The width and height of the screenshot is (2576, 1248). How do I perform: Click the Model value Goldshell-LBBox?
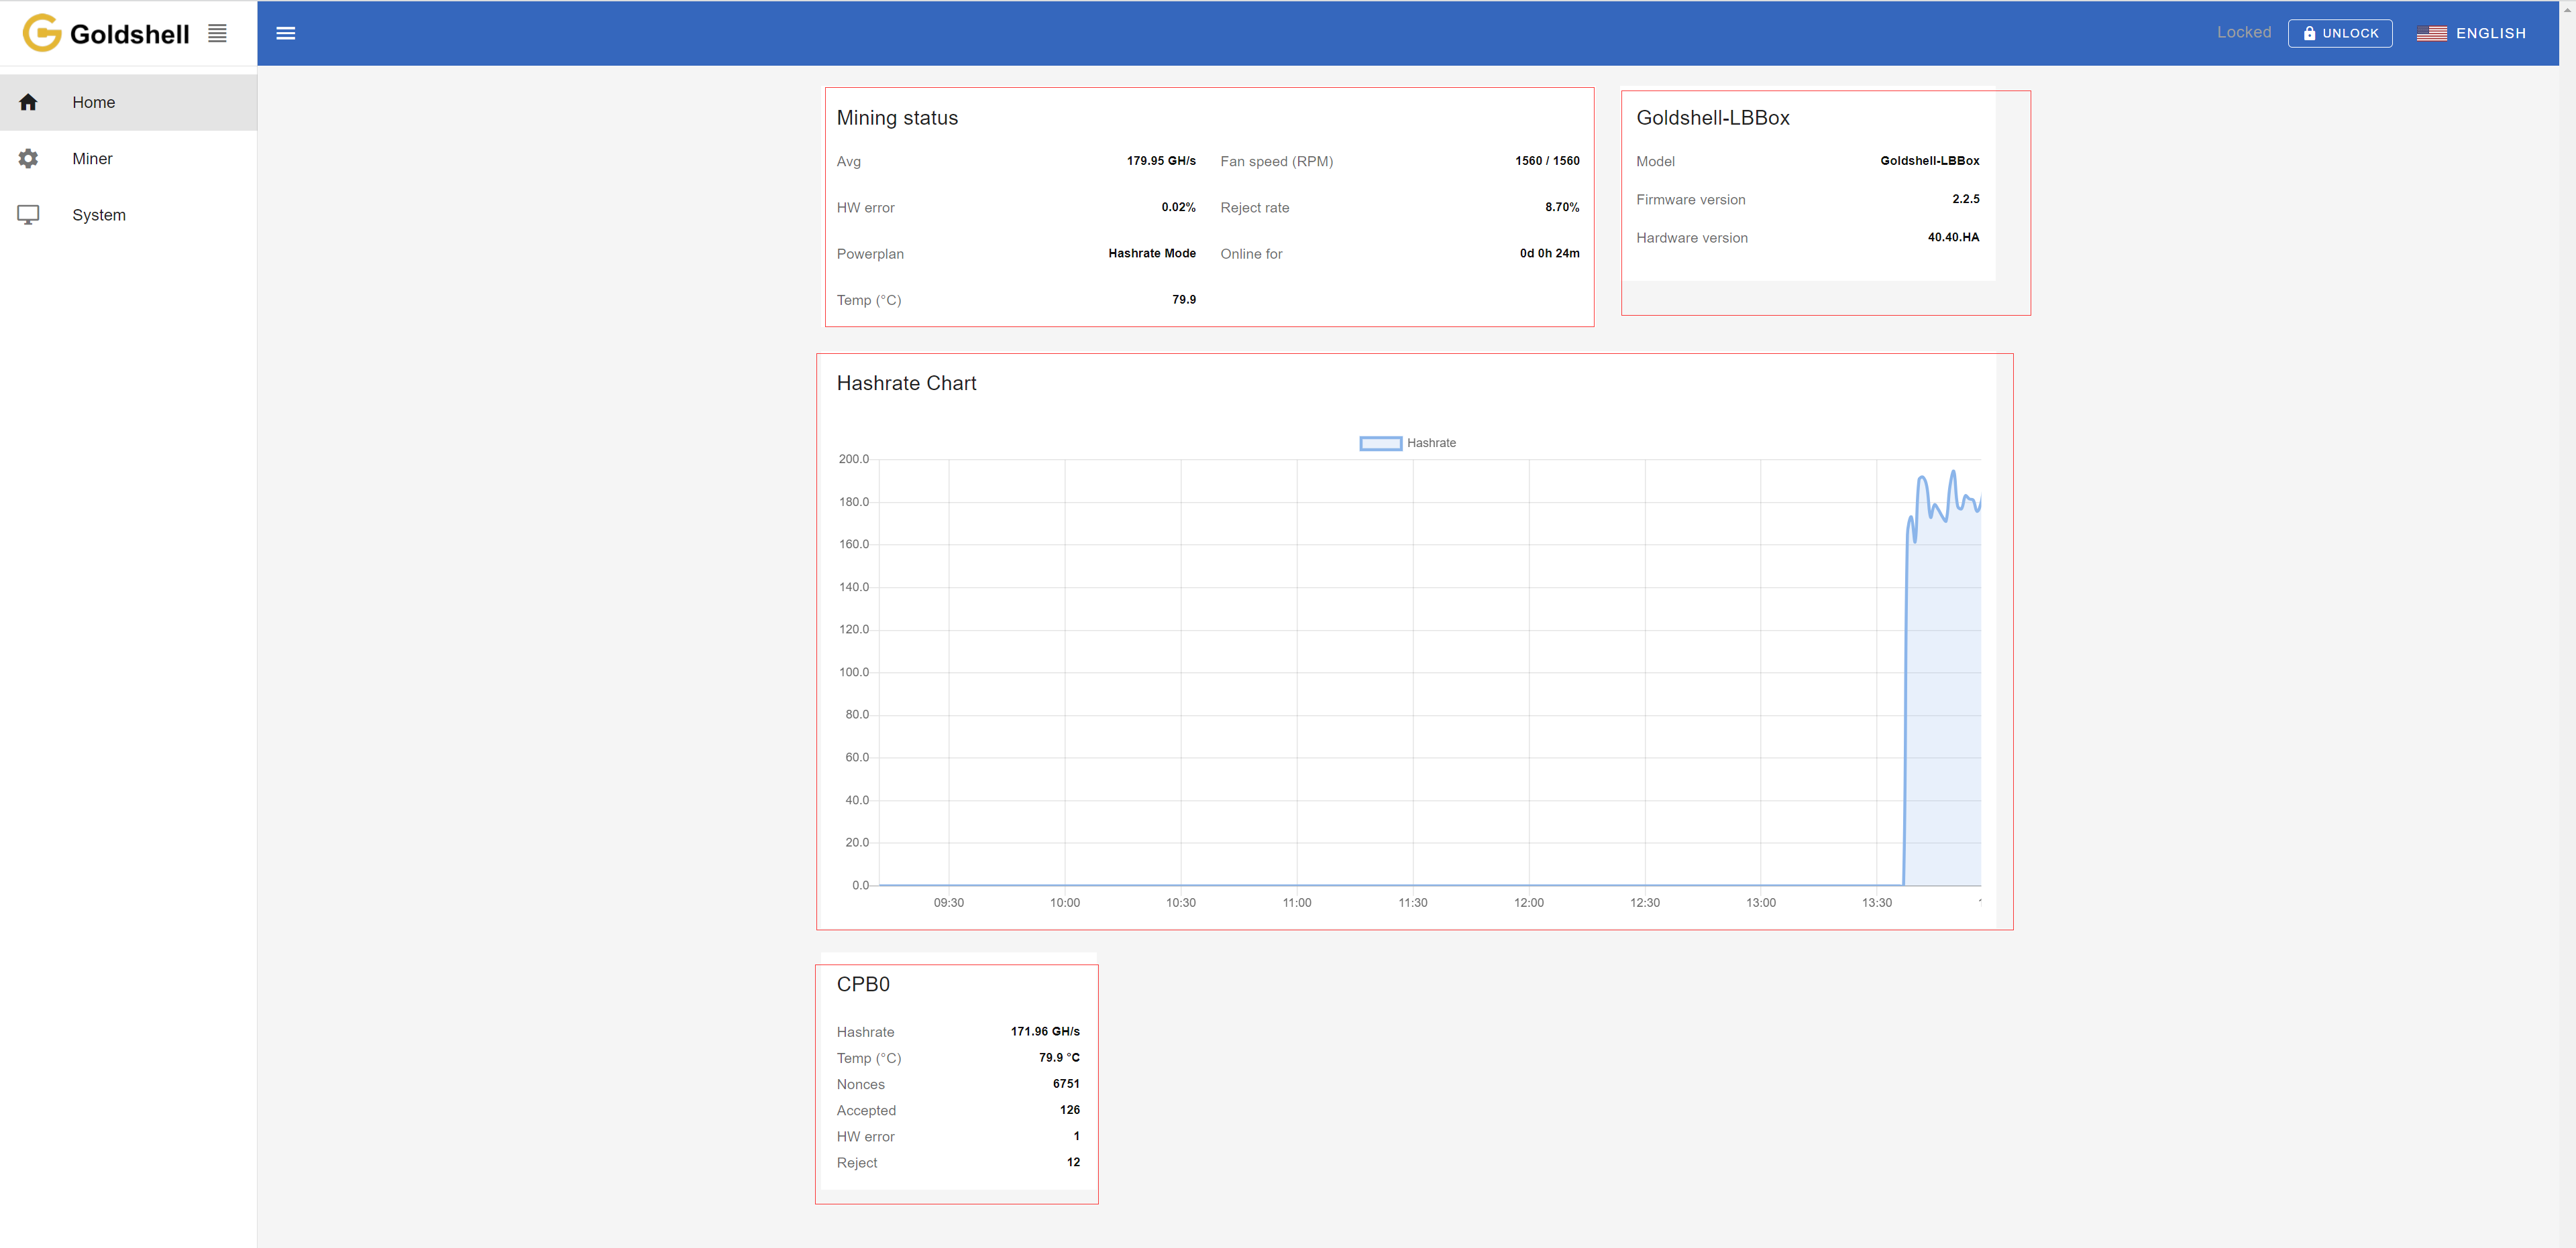click(1930, 161)
